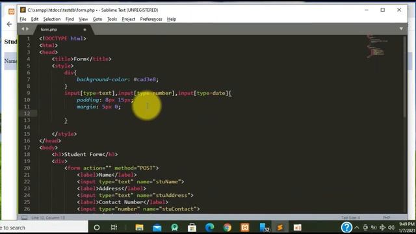The image size is (416, 234).
Task: Click name="stuContact" attribute on line 26
Action: coord(170,209)
